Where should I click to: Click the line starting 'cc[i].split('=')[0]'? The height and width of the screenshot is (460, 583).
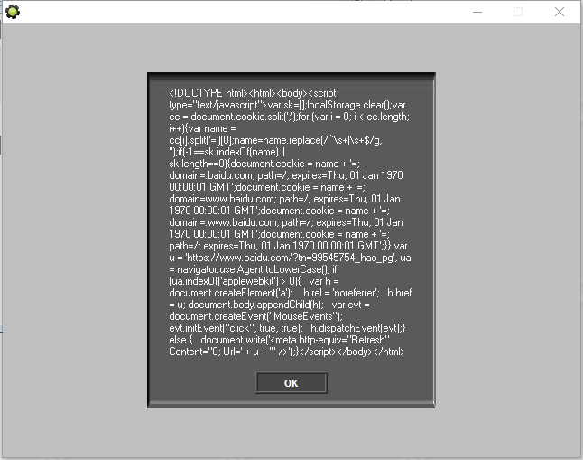[276, 140]
